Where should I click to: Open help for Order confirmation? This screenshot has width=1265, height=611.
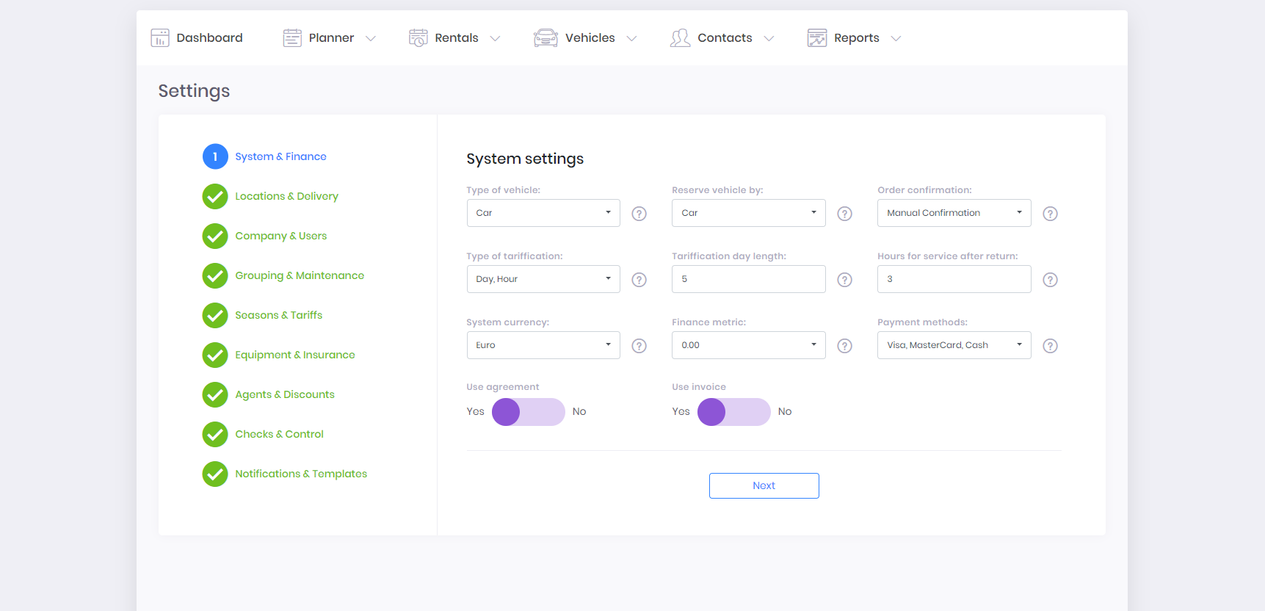click(x=1051, y=214)
